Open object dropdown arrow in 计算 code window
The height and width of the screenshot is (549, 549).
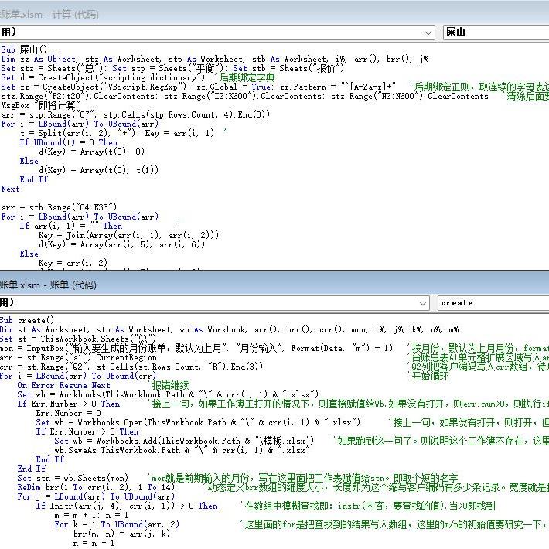click(428, 33)
